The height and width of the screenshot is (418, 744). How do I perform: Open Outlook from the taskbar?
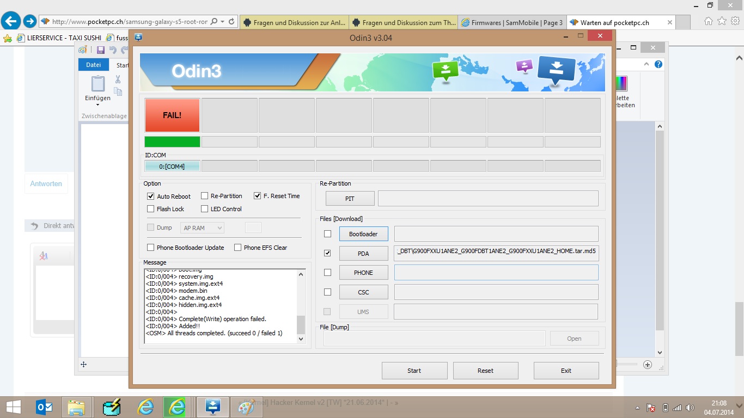click(x=44, y=407)
